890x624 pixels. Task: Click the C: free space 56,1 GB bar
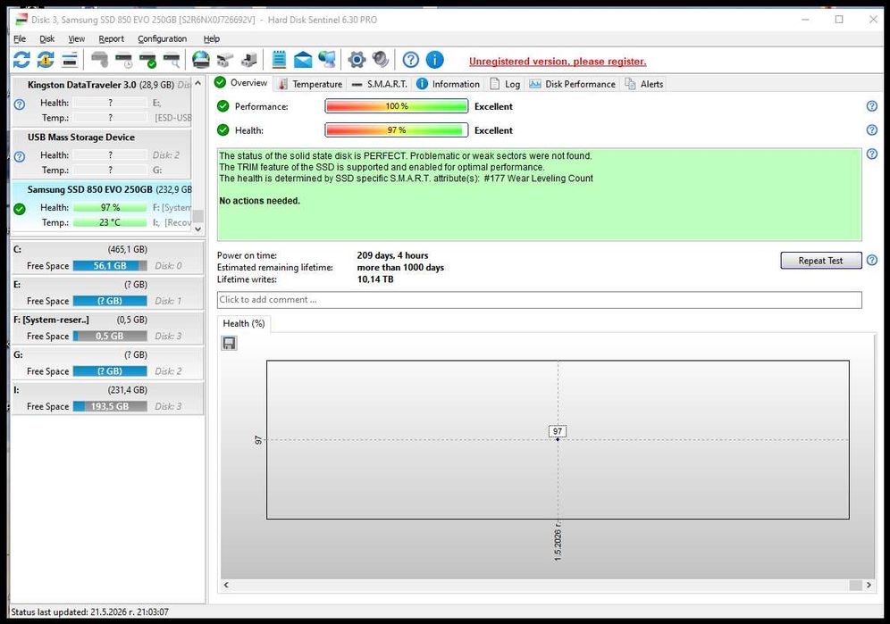(x=110, y=265)
